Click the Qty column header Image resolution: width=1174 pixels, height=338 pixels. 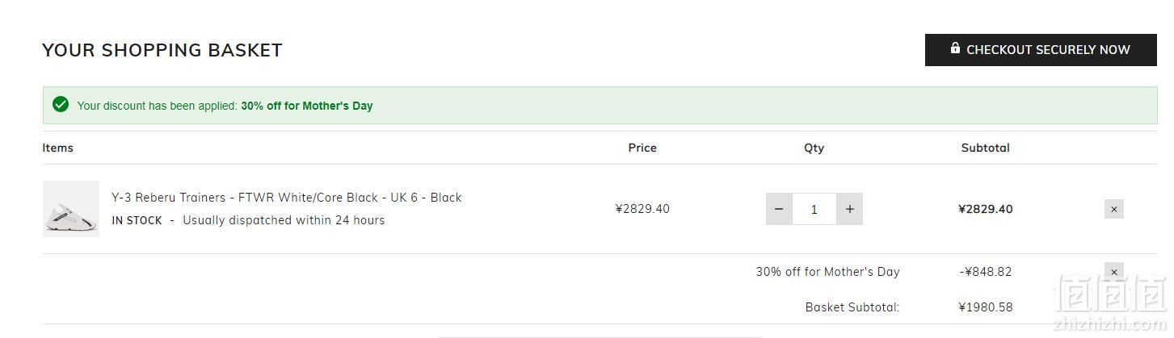(814, 148)
